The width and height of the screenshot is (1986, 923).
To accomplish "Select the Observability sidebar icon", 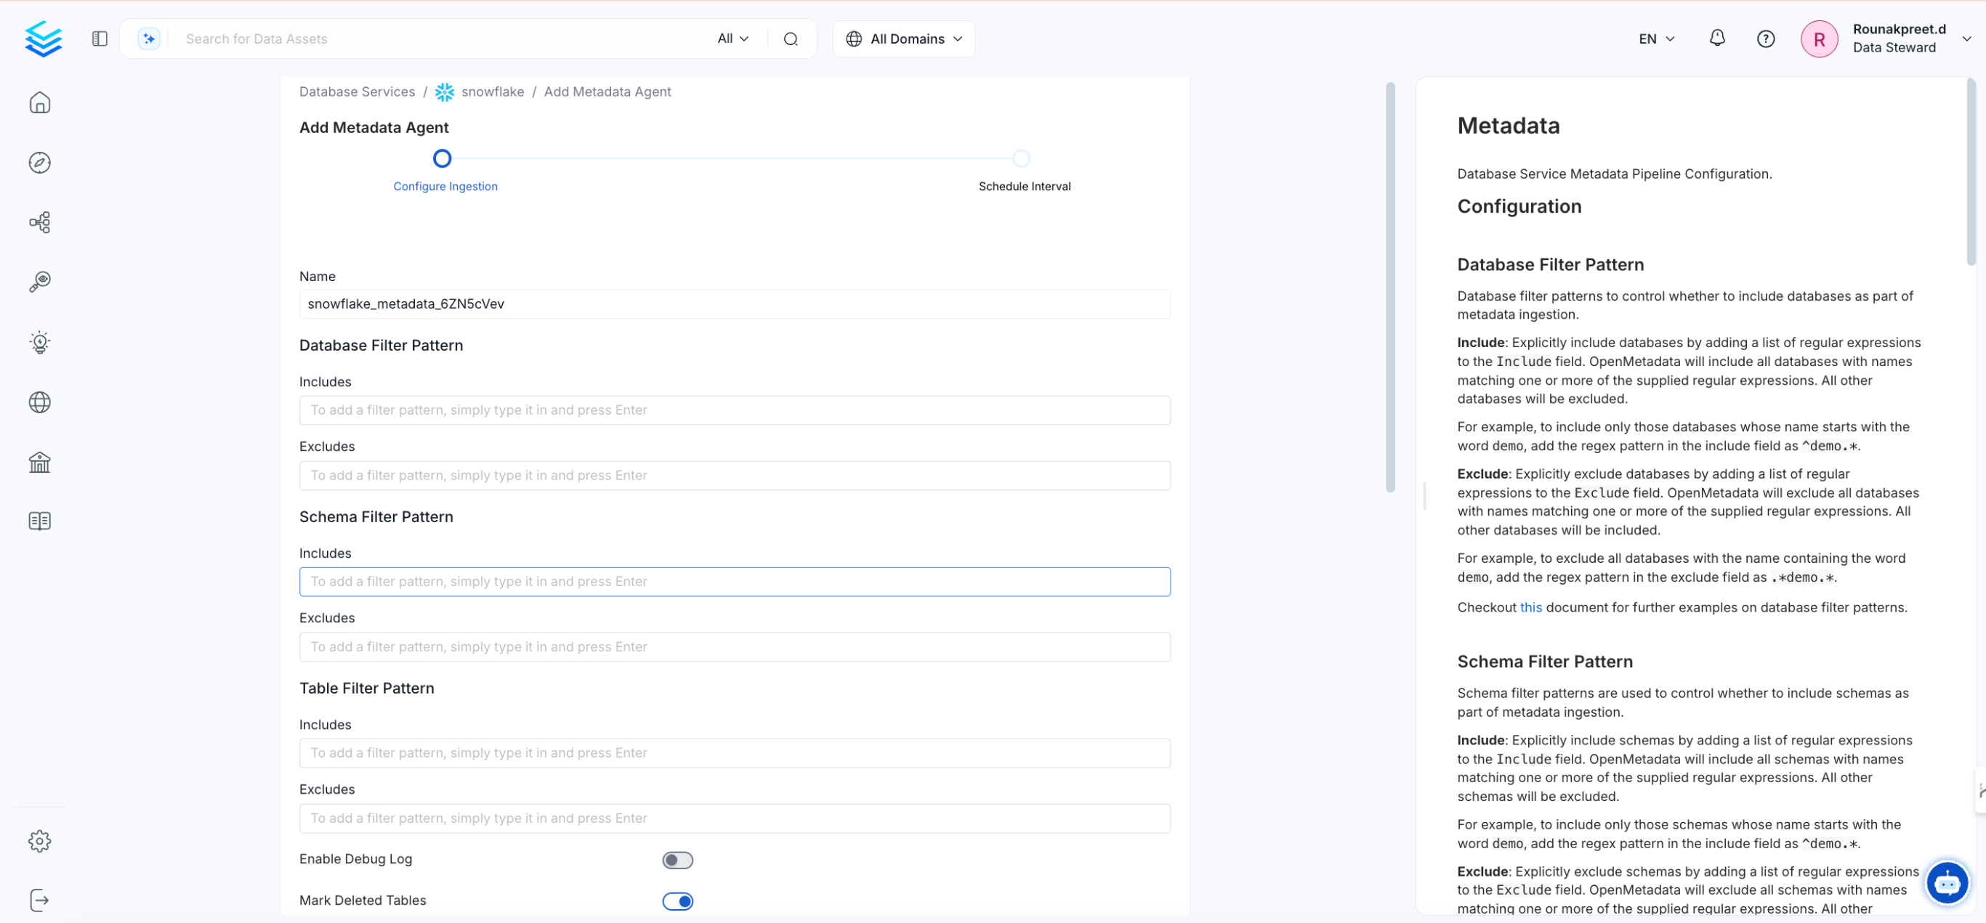I will pos(39,281).
